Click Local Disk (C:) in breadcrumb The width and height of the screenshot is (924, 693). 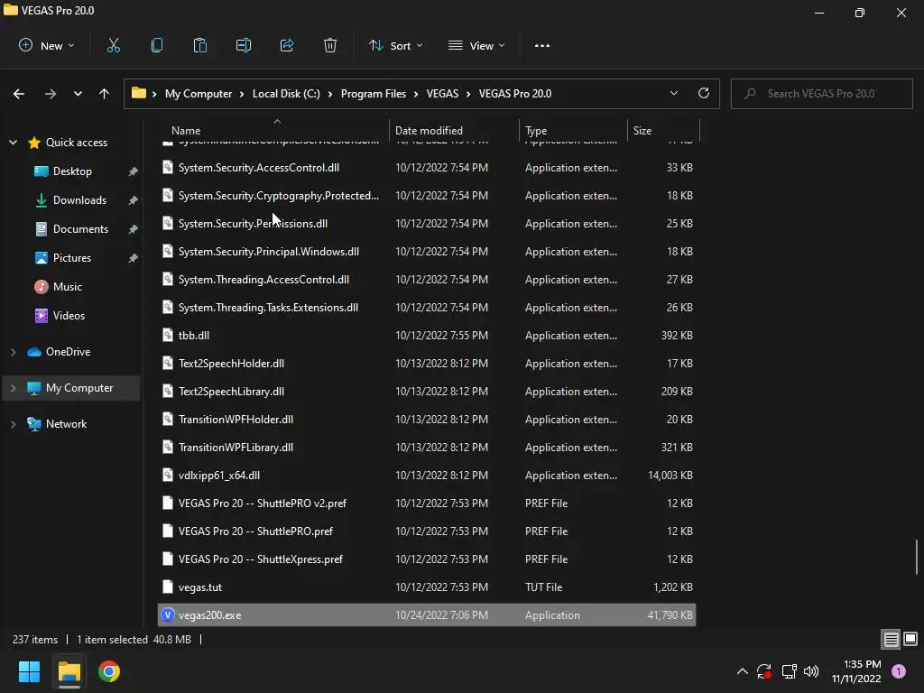pos(286,94)
